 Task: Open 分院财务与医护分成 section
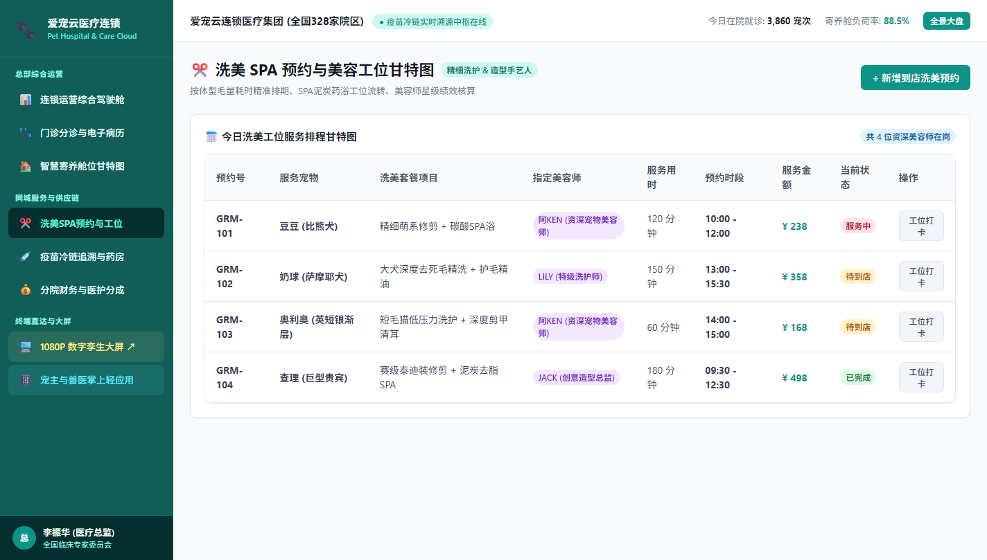coord(86,290)
